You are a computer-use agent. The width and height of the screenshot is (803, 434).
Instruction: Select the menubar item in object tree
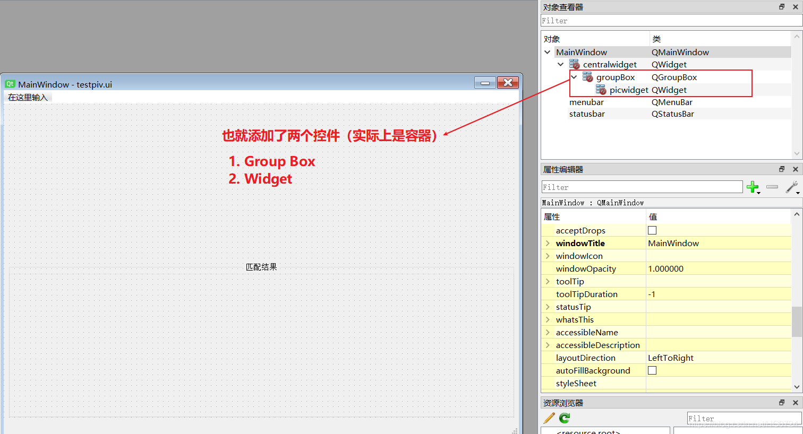tap(586, 102)
